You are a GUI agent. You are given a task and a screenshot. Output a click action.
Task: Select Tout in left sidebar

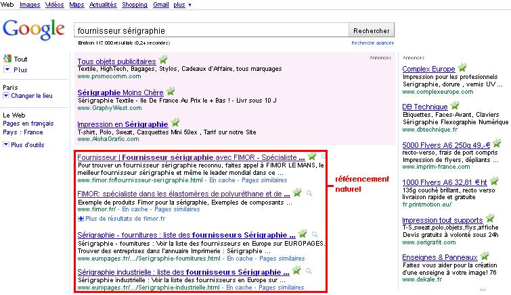coord(20,59)
